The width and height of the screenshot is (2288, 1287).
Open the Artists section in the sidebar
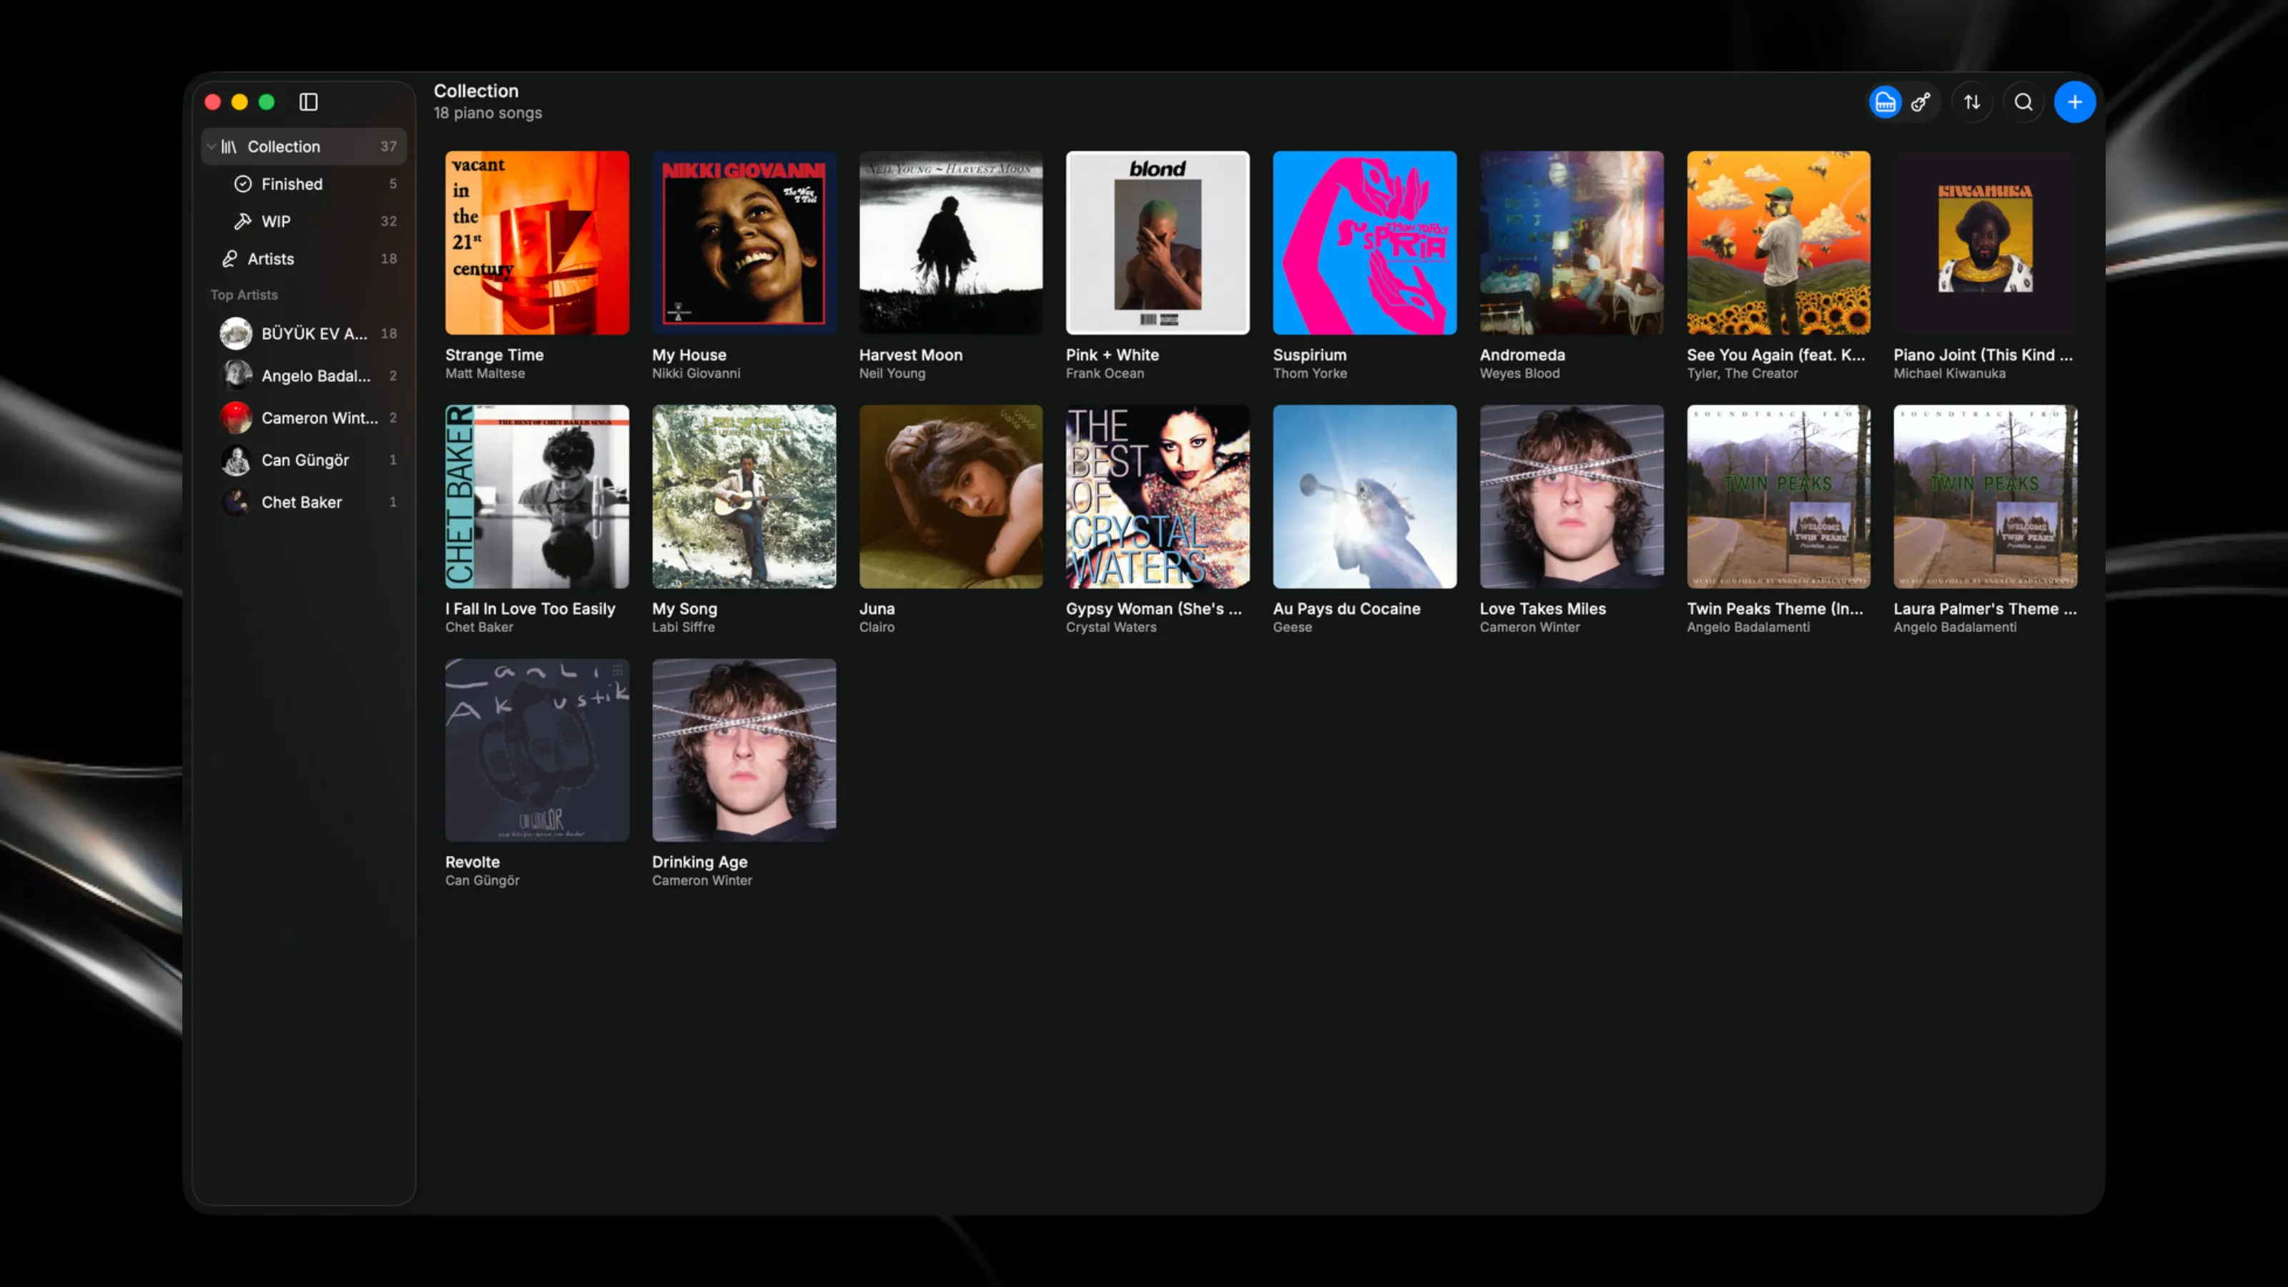click(304, 258)
